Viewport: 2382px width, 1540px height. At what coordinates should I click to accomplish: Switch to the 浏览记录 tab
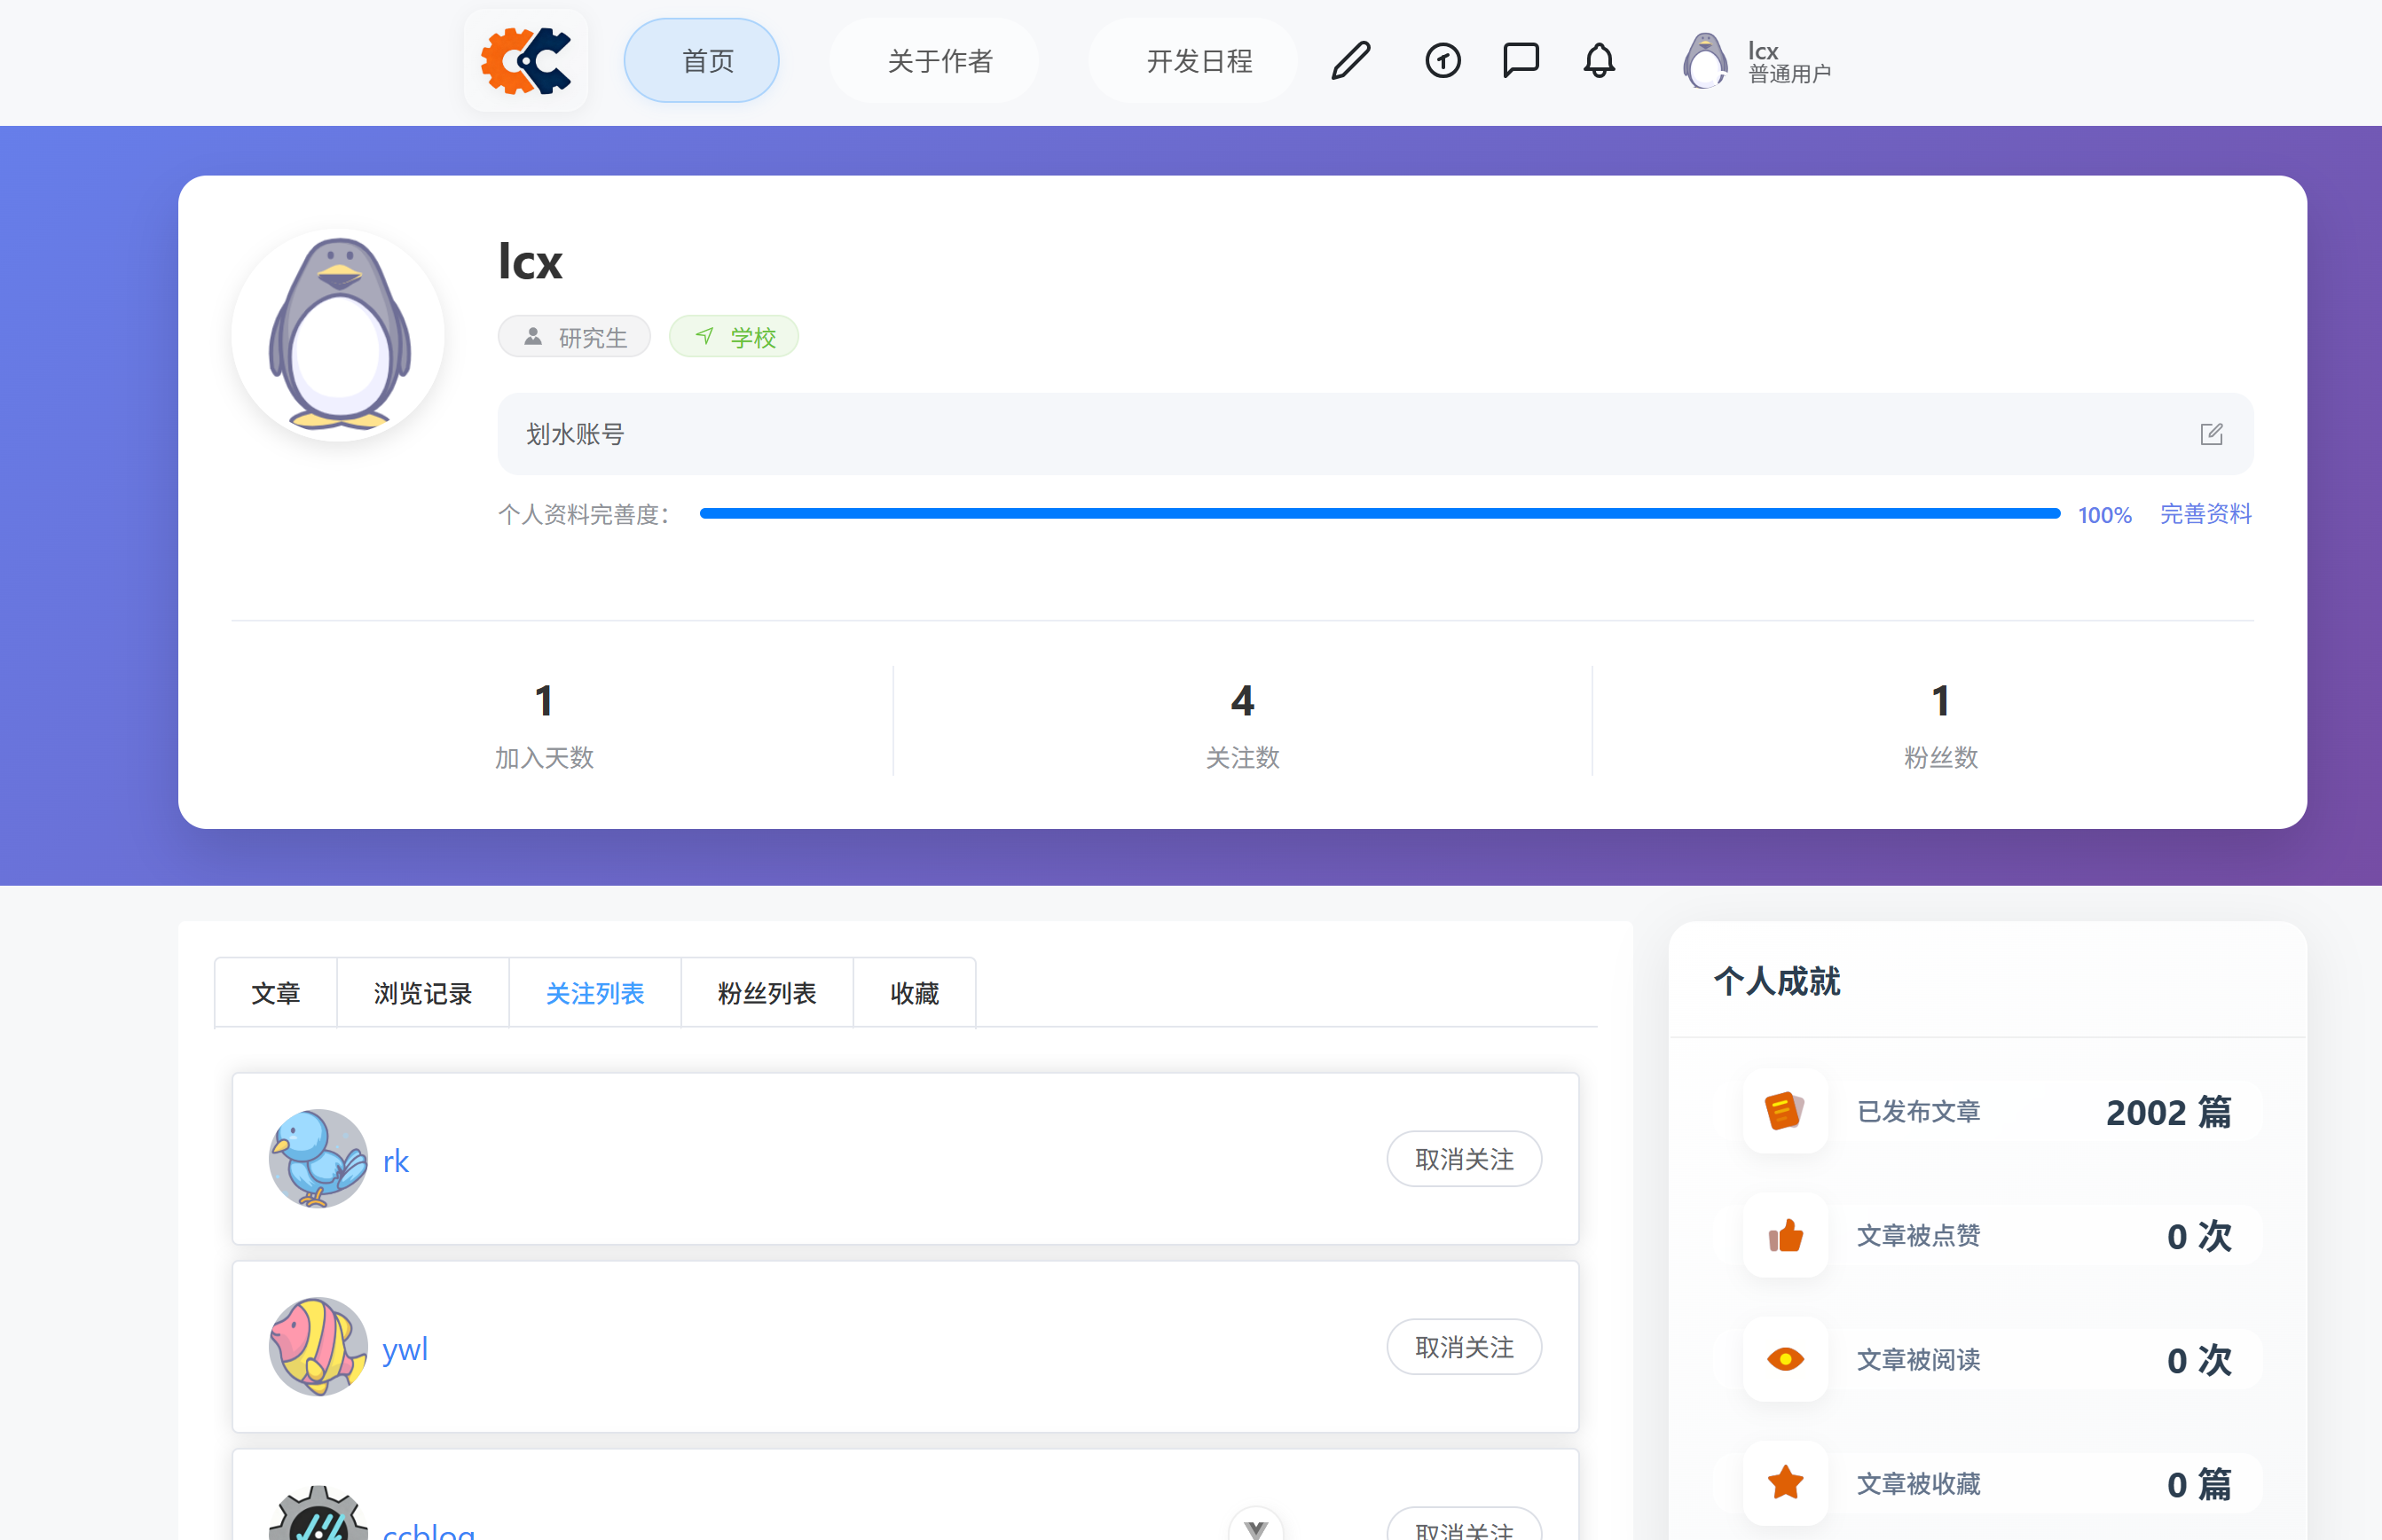(422, 993)
